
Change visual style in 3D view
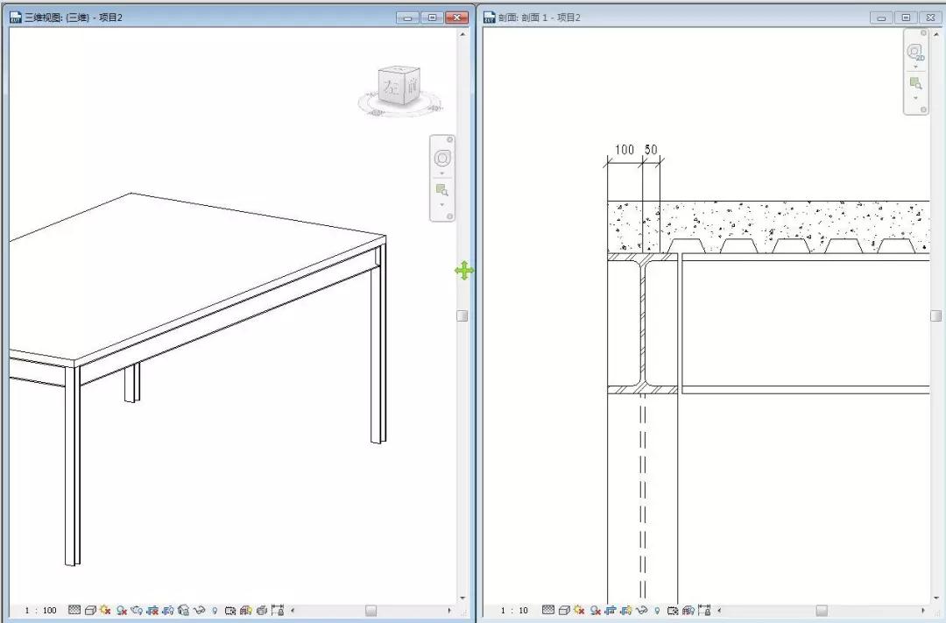(90, 611)
